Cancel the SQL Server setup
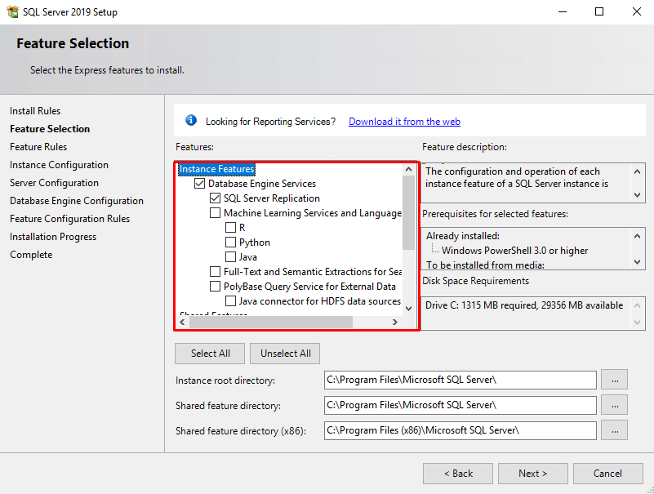Screen dimensions: 654x494 coord(607,474)
